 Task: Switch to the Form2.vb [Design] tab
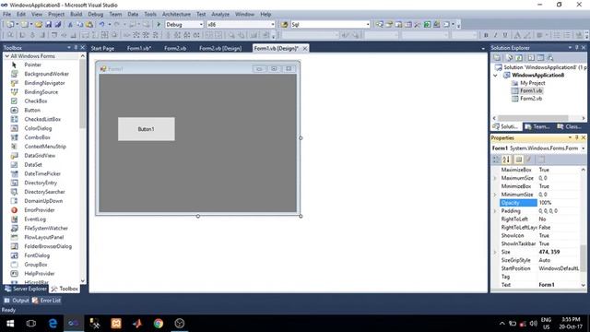click(220, 48)
